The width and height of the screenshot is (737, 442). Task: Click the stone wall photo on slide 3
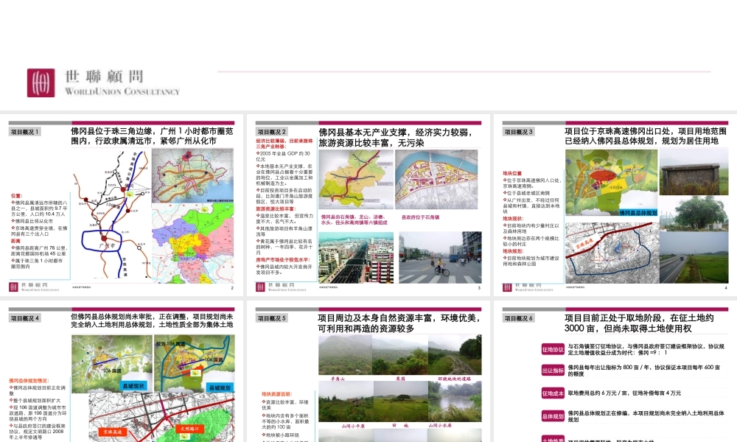coord(694,173)
